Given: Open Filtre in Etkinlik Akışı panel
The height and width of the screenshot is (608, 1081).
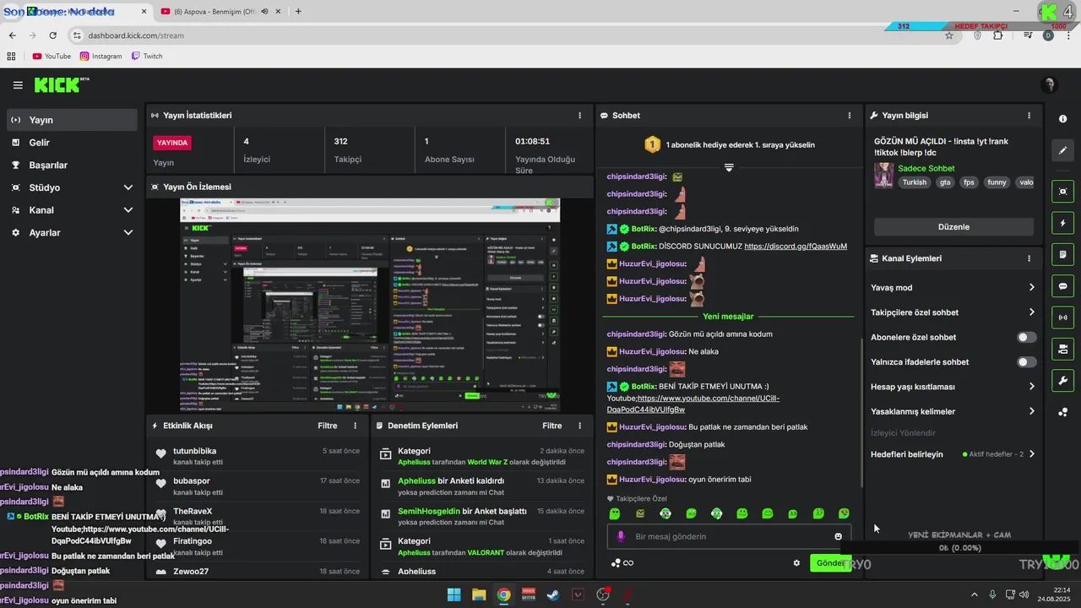Looking at the screenshot, I should (328, 426).
